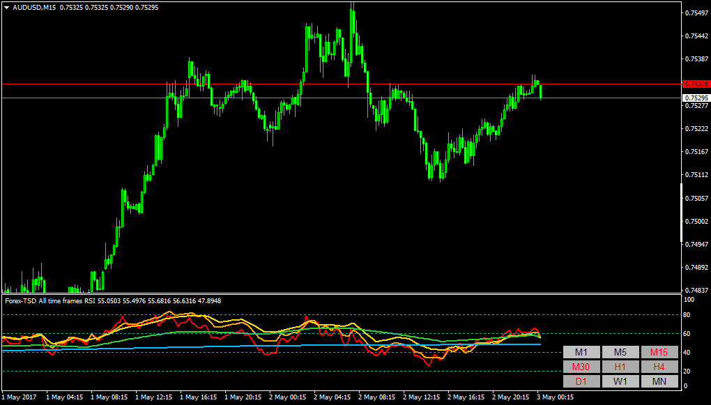The height and width of the screenshot is (405, 711).
Task: Click the 1 May 2017 date axis label
Action: click(20, 397)
